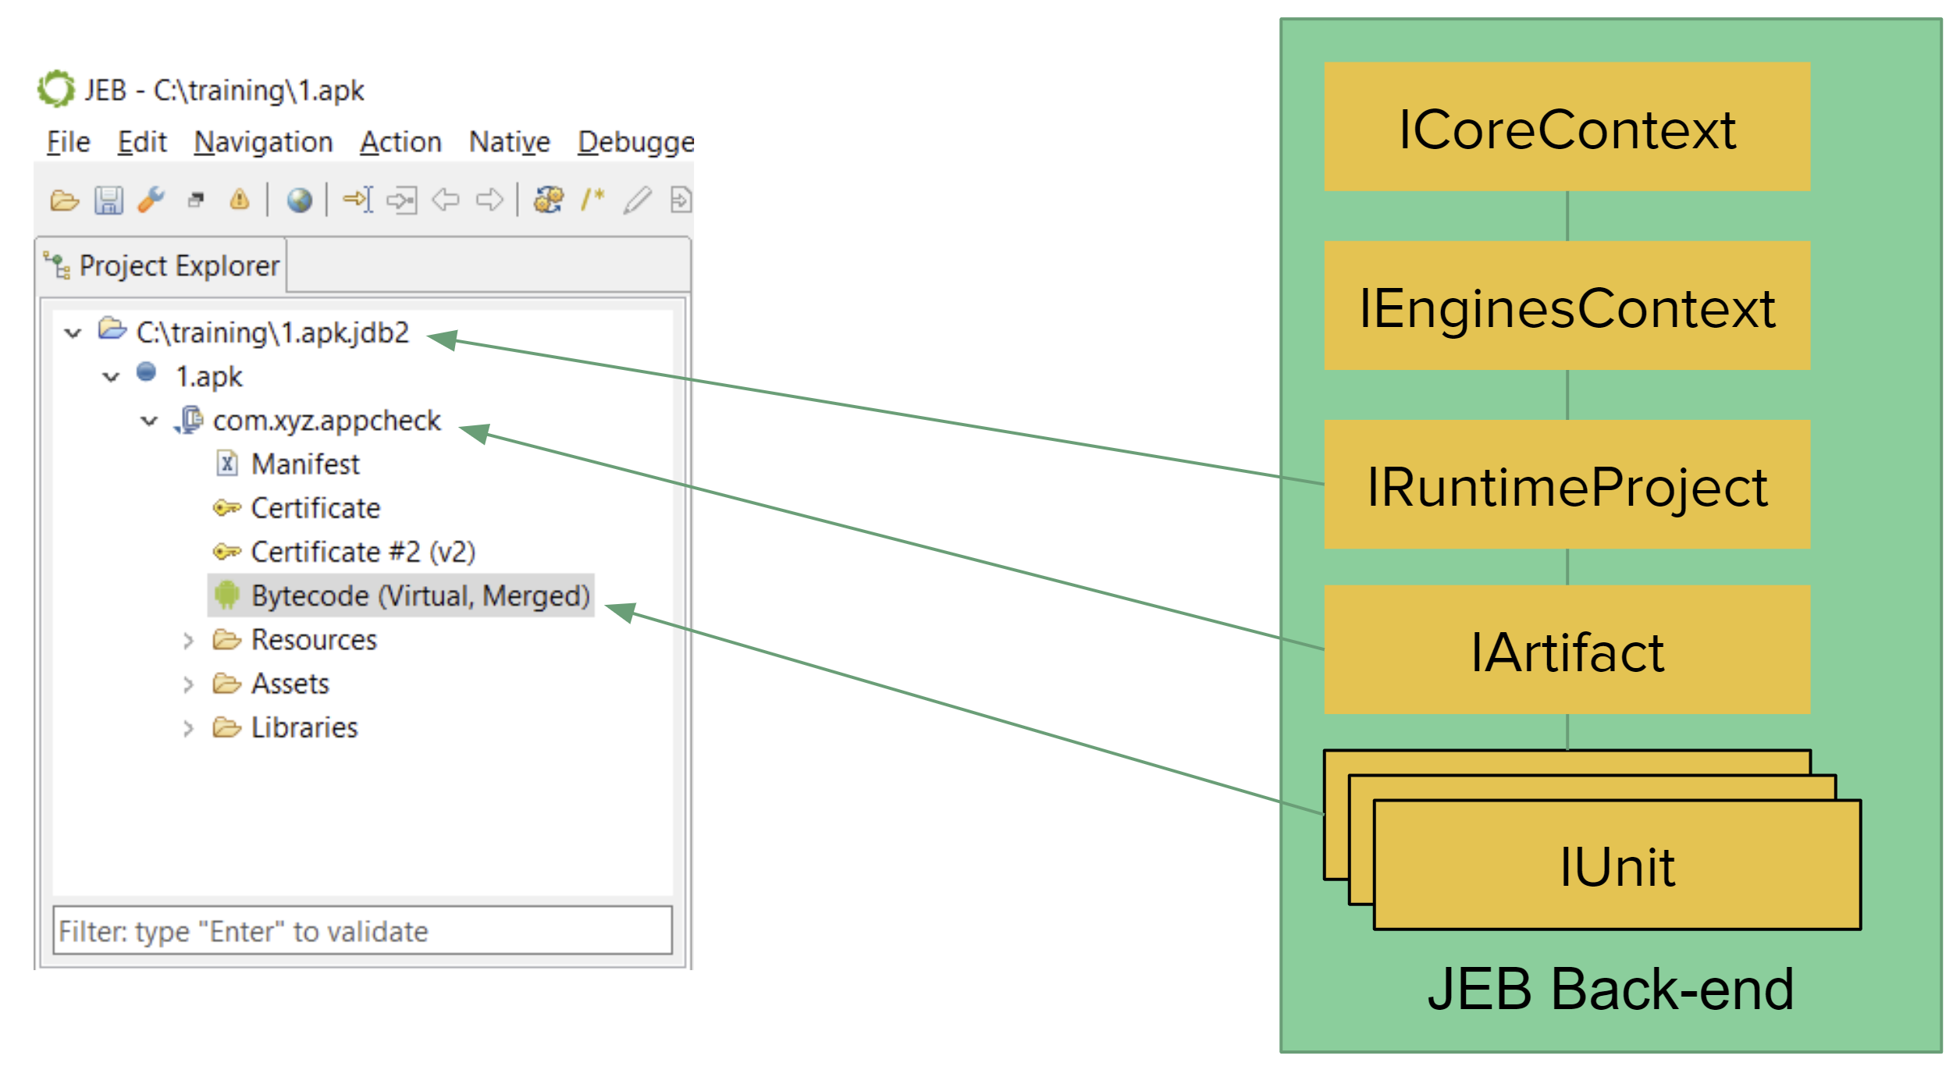
Task: Select the '1.apk' tree label
Action: (x=209, y=377)
